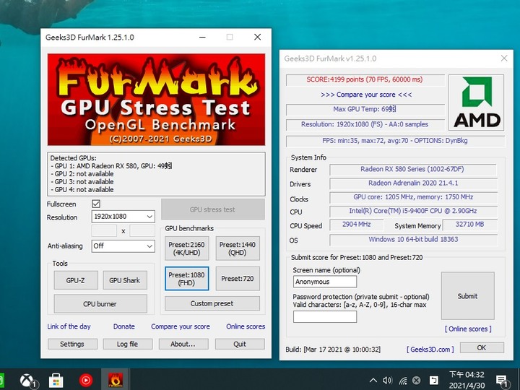Image resolution: width=520 pixels, height=390 pixels.
Task: Click the Radeon Adrenalin 2020 21.4.1 field
Action: 413,183
